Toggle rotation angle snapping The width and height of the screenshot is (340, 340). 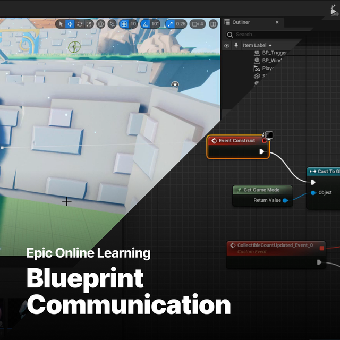pos(145,24)
